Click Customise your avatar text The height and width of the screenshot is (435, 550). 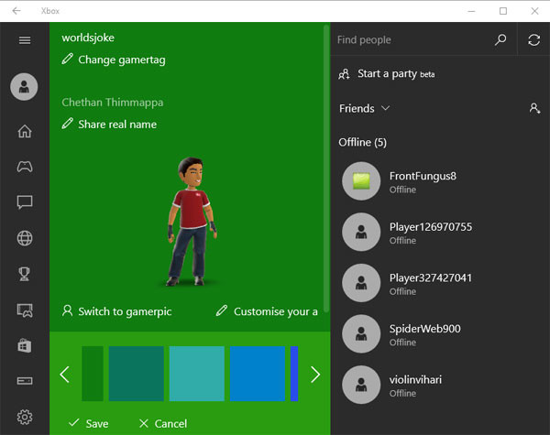[x=276, y=311]
